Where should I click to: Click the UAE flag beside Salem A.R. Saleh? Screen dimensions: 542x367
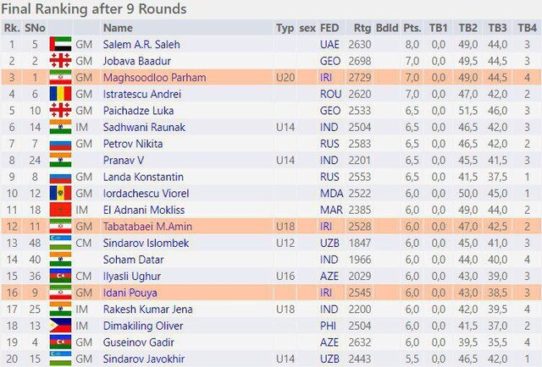coord(60,44)
